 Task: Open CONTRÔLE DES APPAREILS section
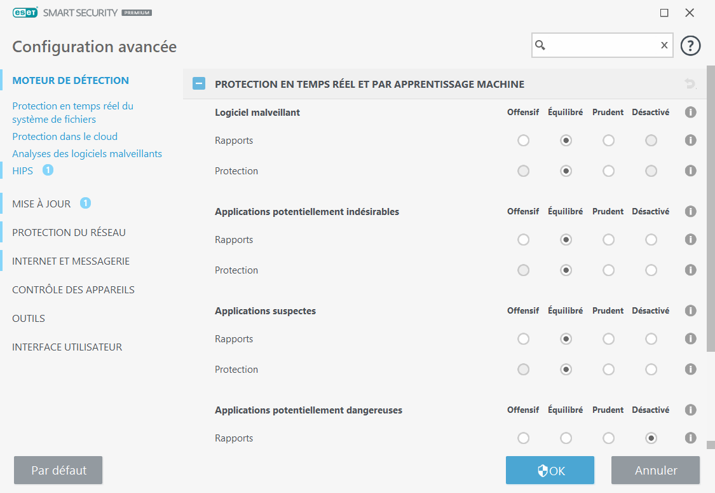(x=74, y=290)
